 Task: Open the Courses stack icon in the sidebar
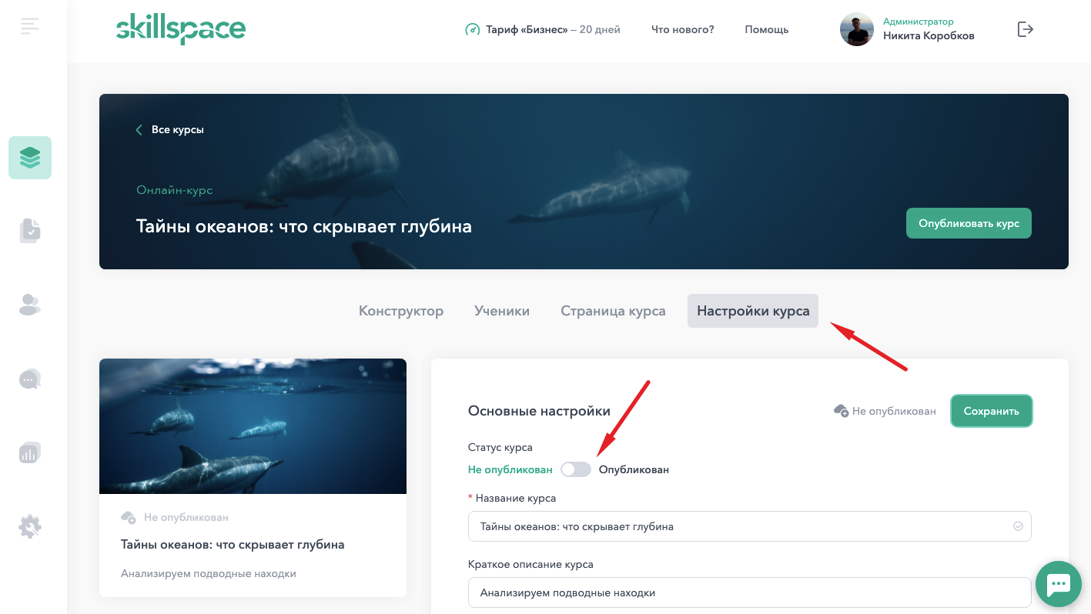coord(30,158)
